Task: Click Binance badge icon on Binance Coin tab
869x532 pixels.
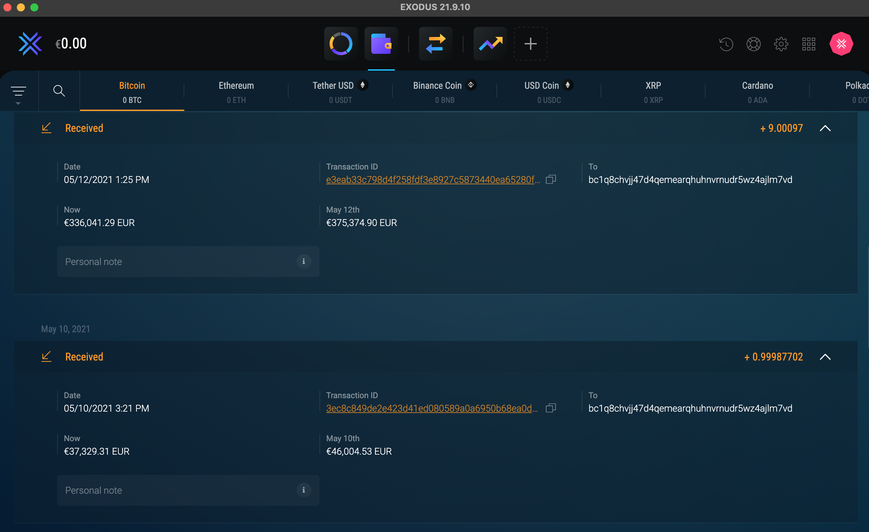Action: (x=470, y=85)
